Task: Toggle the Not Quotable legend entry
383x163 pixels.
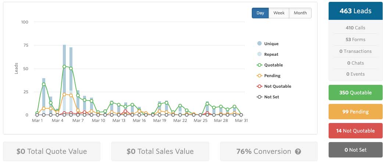Action: (x=274, y=86)
